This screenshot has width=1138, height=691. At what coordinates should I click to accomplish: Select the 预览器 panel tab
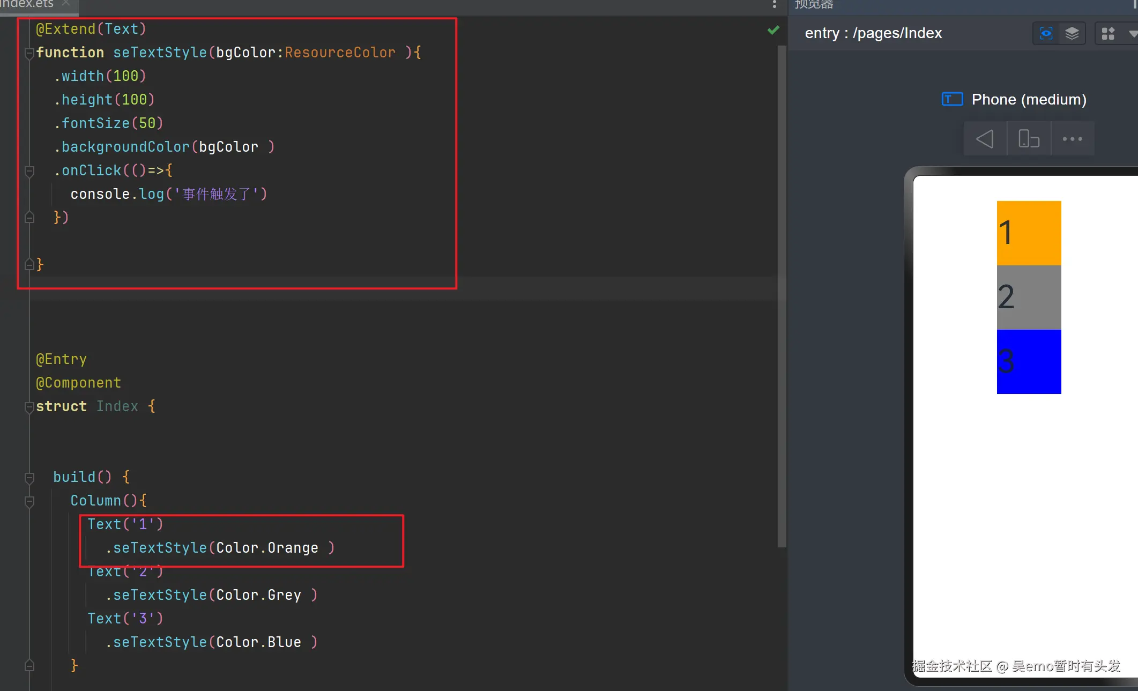814,4
